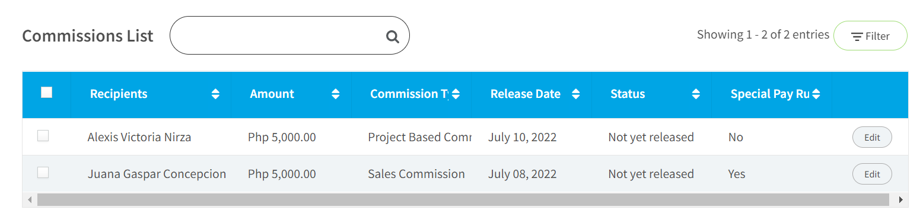Click the horizontal scrollbar track
This screenshot has width=923, height=216.
[x=463, y=199]
